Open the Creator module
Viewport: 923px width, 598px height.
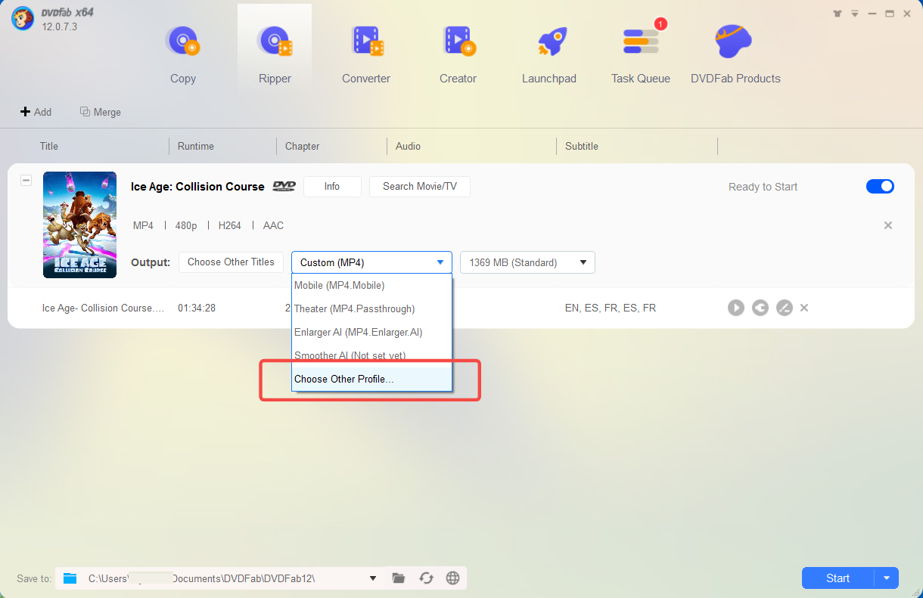(x=458, y=54)
